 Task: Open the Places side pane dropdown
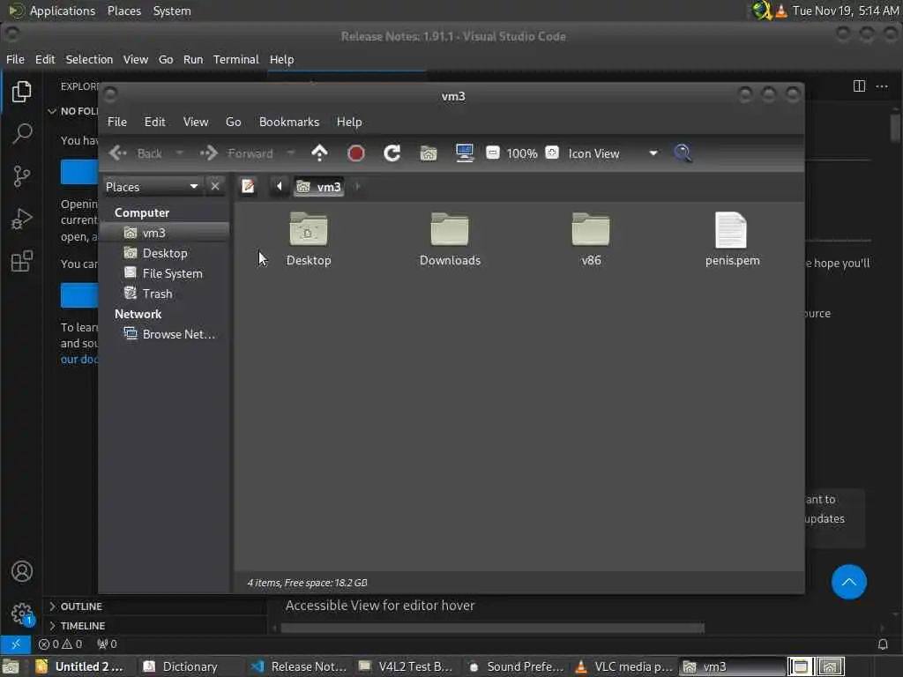click(152, 187)
